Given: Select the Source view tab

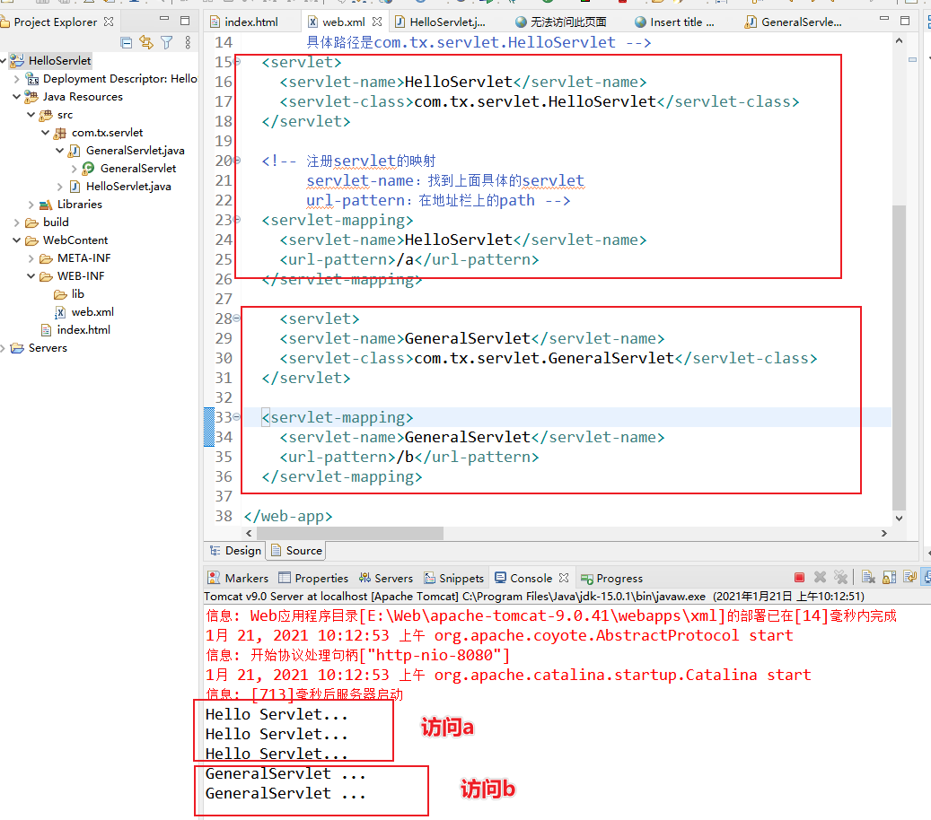Looking at the screenshot, I should tap(296, 551).
